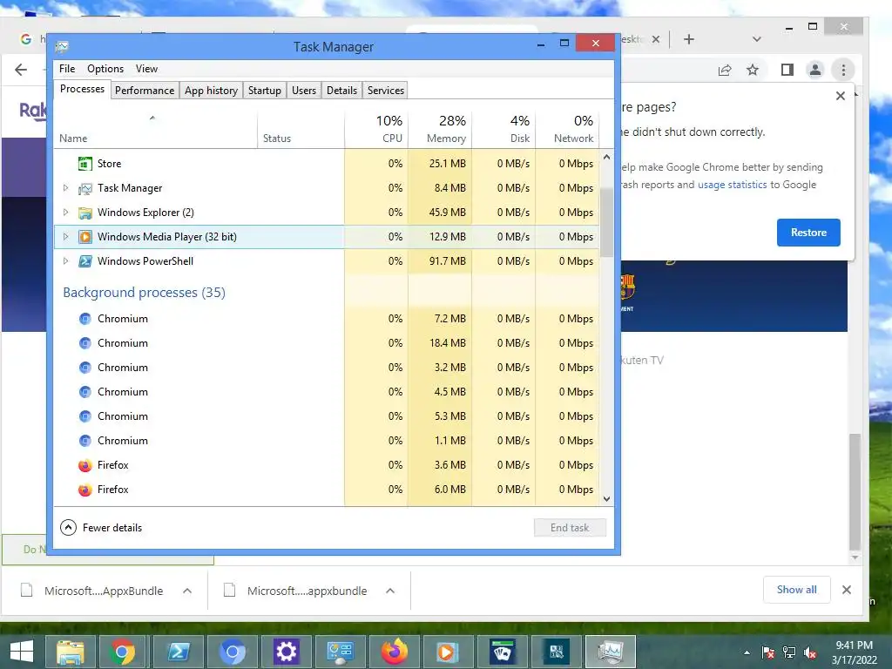Open the Chrome side panel icon

787,70
